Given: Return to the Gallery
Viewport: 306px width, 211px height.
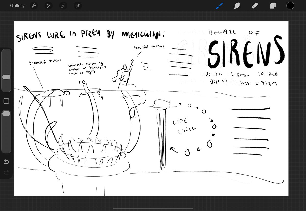Looking at the screenshot, I should pos(17,6).
